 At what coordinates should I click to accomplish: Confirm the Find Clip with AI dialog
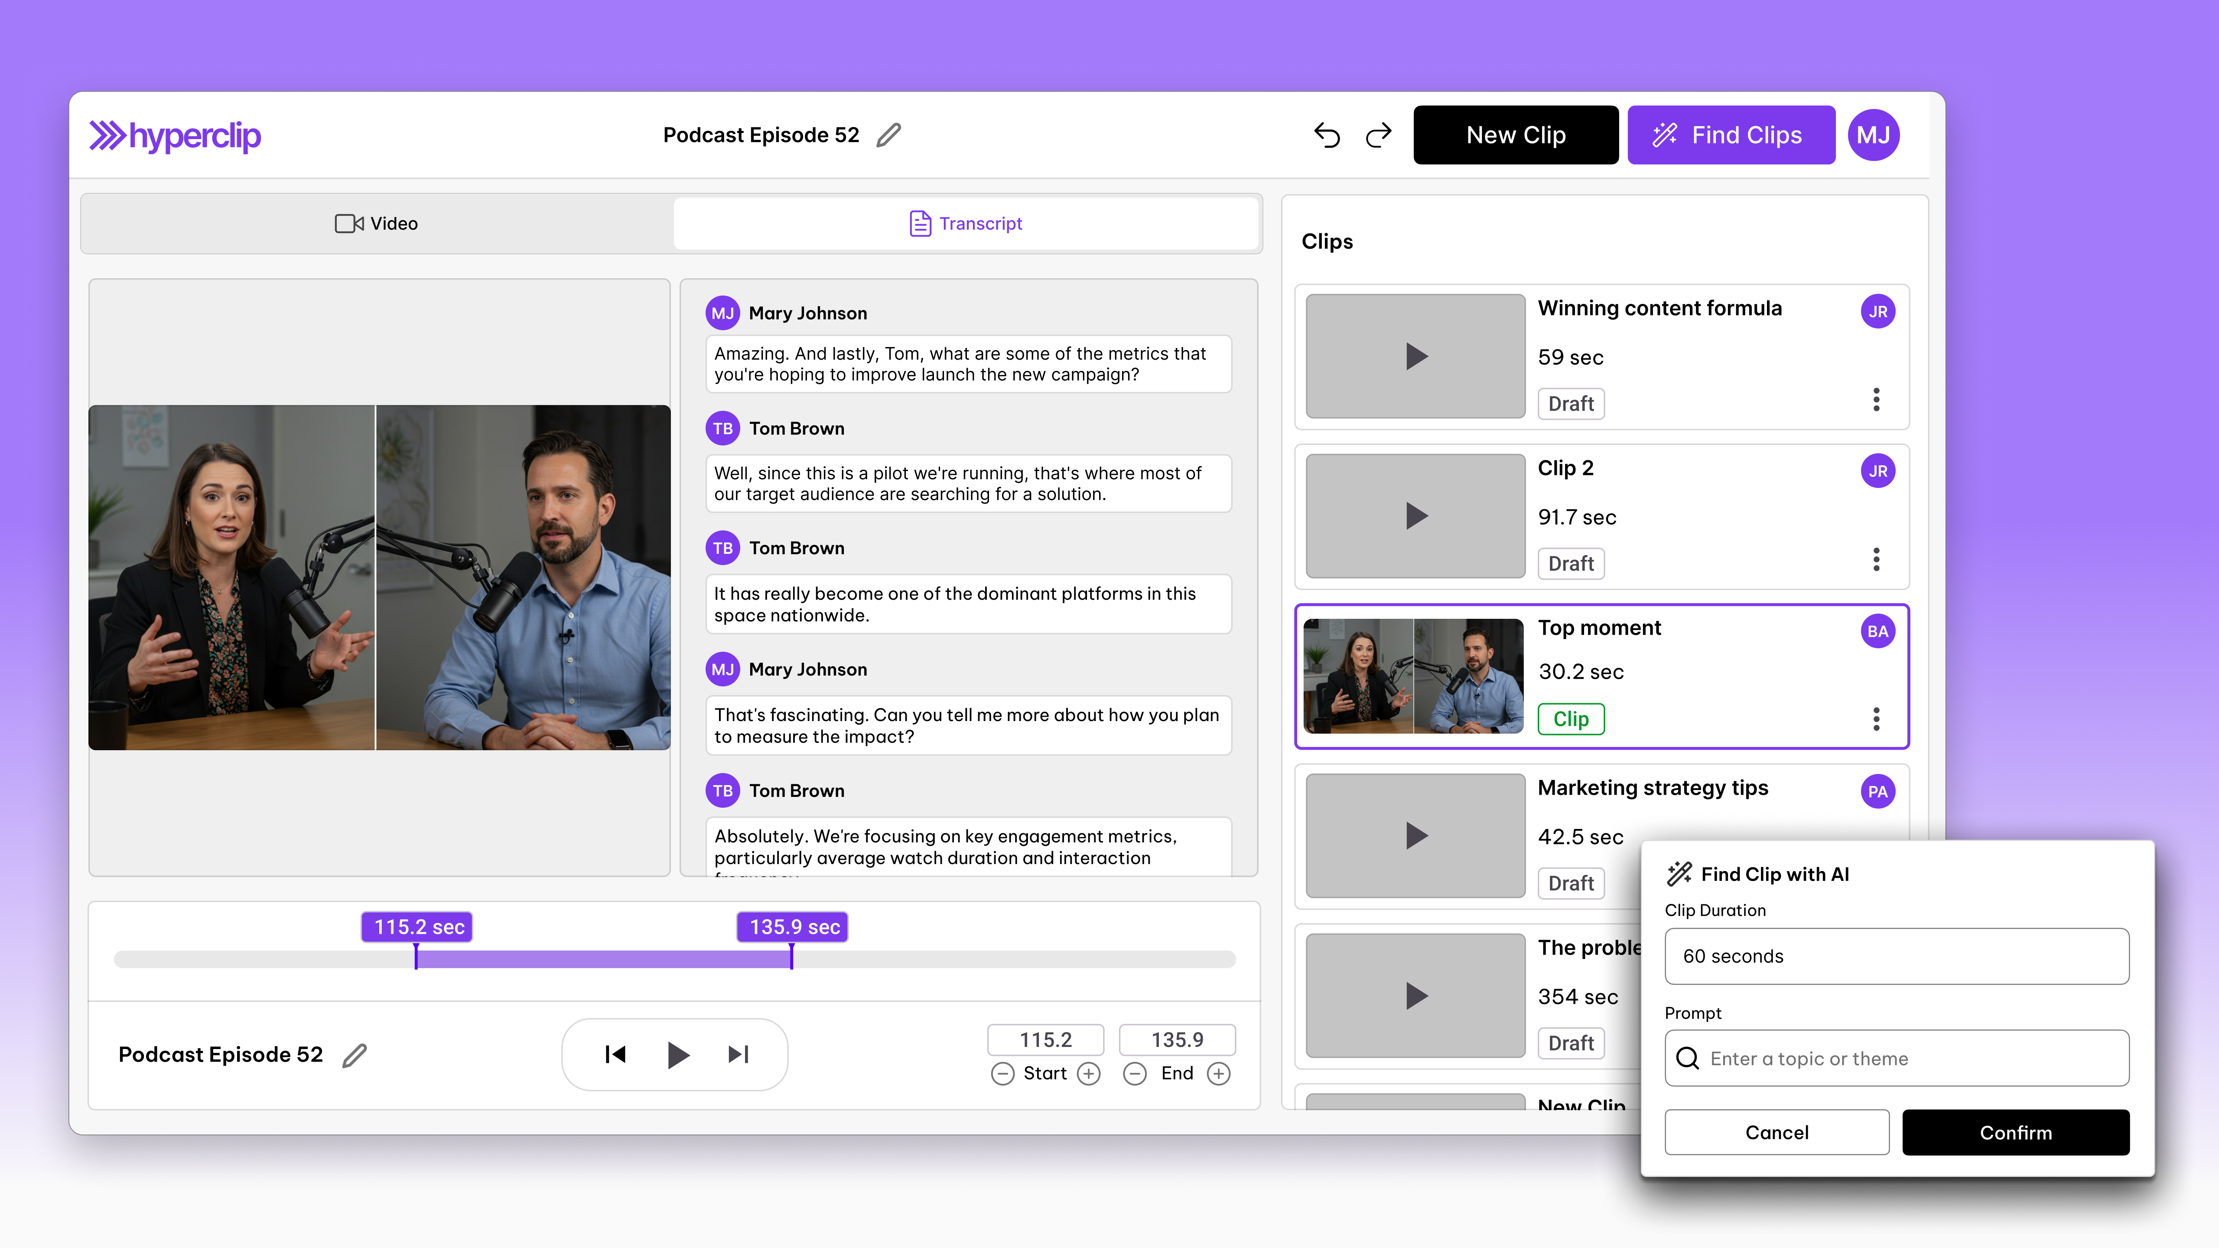[2015, 1132]
